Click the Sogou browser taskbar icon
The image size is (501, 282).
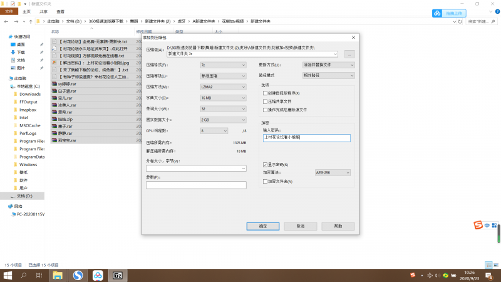coord(78,275)
